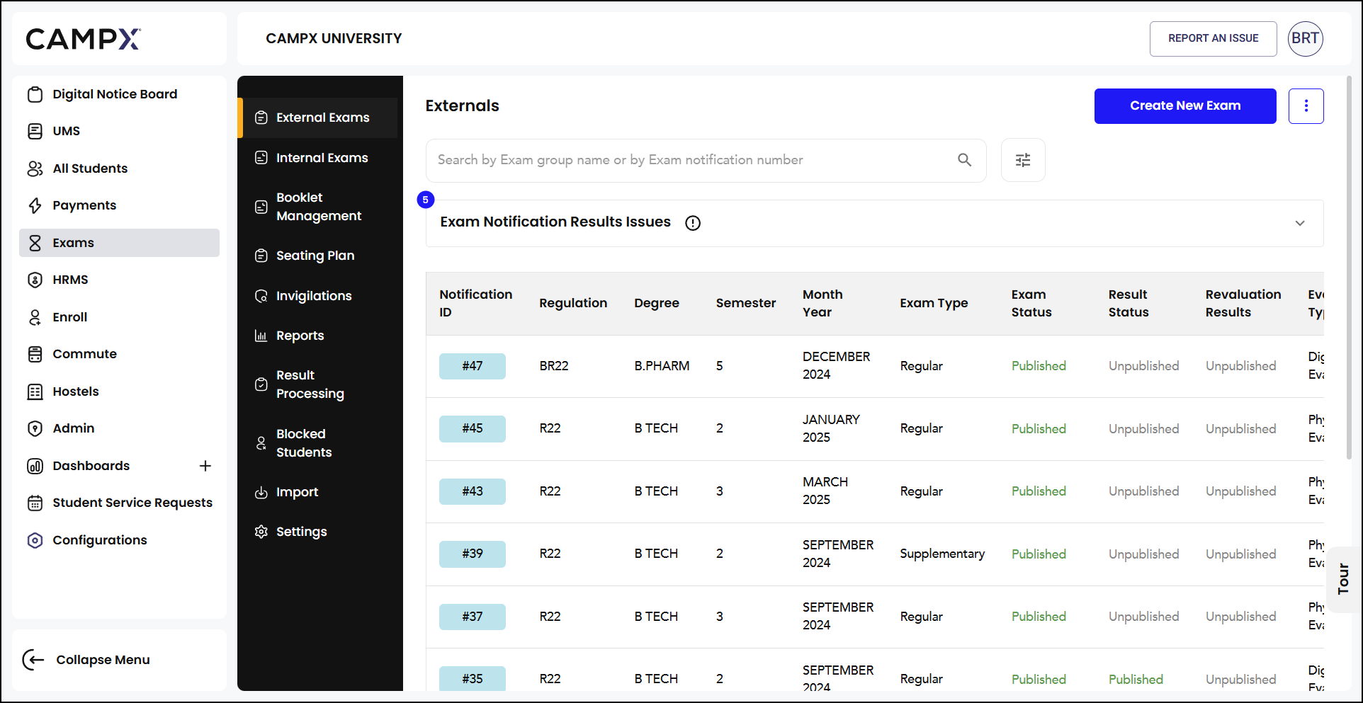Open the filter options icon
Screen dimensions: 1363x703
click(1023, 160)
